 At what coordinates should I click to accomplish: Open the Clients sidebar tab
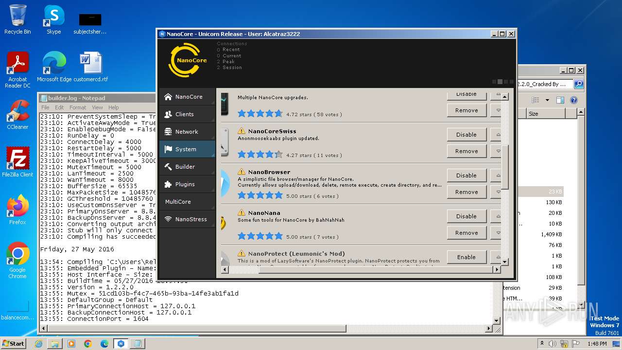tap(187, 114)
